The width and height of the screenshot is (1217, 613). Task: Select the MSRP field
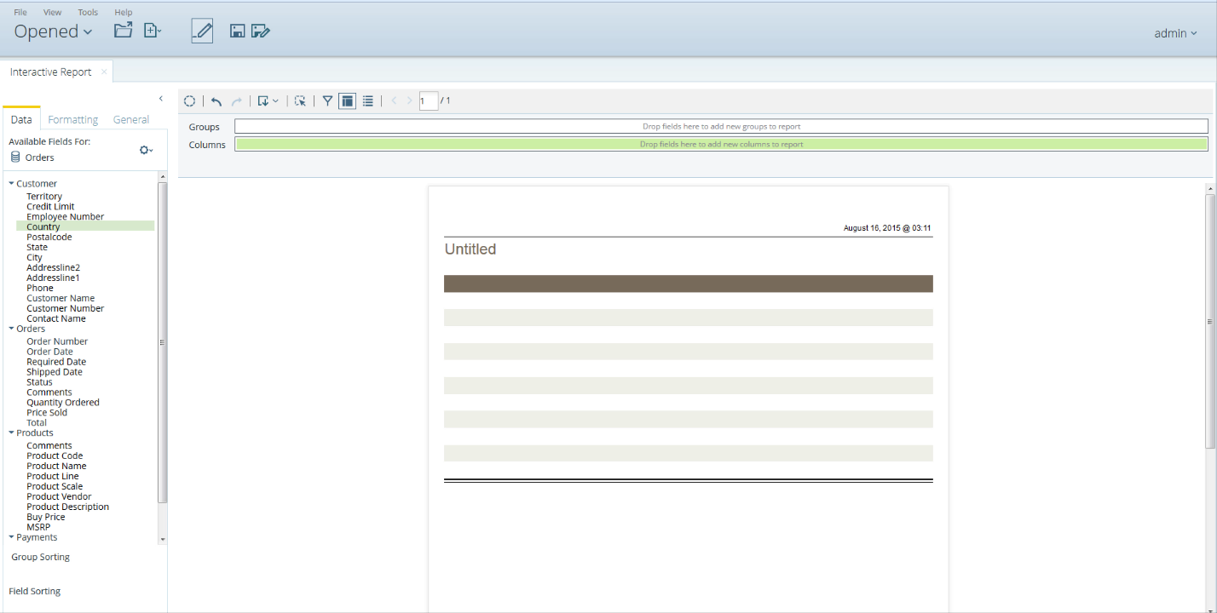pos(38,527)
